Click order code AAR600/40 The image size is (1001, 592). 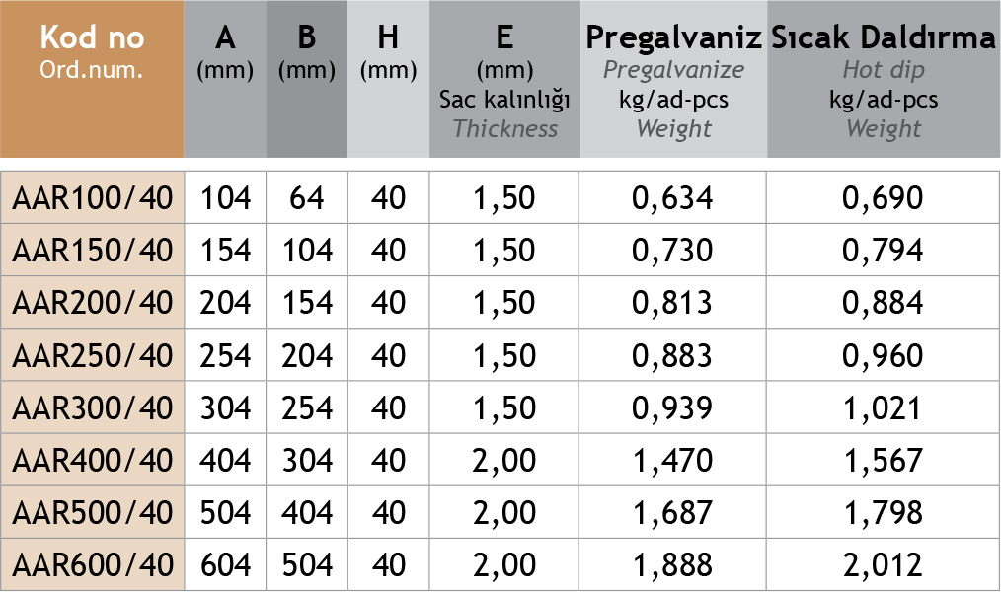click(x=93, y=564)
